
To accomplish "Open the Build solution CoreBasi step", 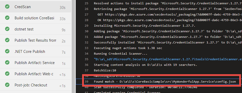I will click(35, 18).
